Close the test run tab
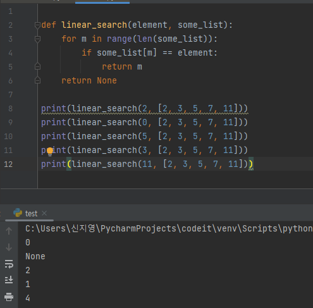Image resolution: width=313 pixels, height=308 pixels. (44, 213)
